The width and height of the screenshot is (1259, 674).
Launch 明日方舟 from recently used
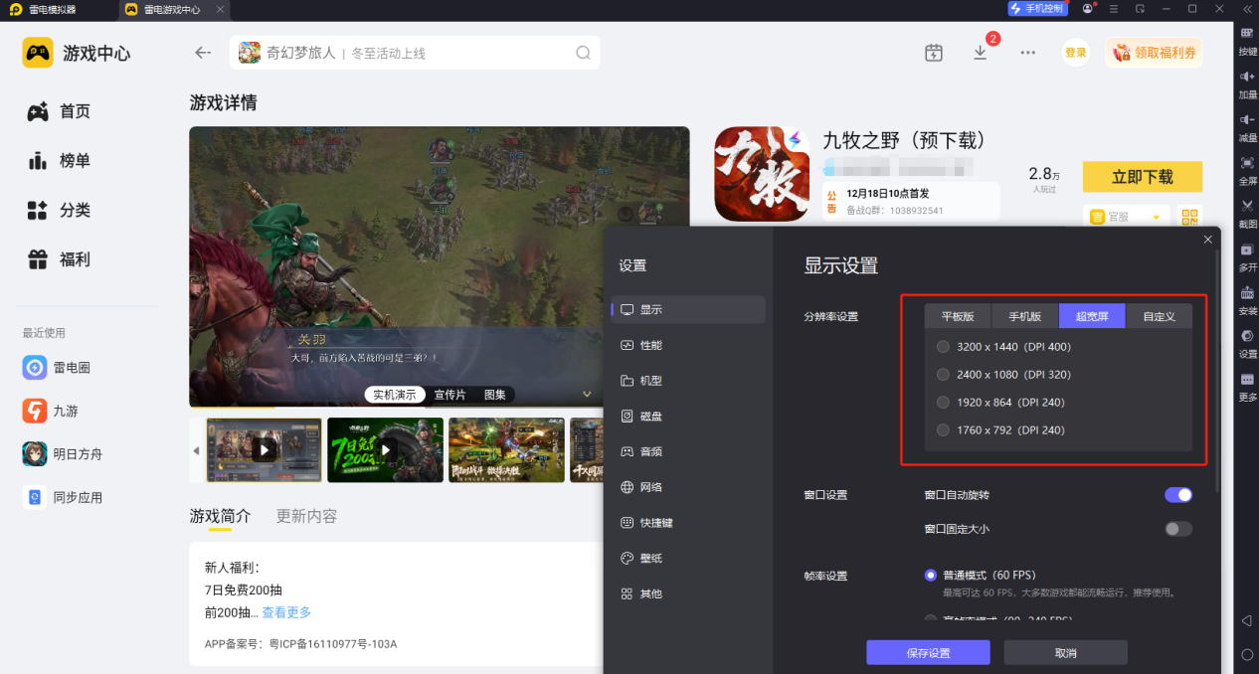point(63,454)
